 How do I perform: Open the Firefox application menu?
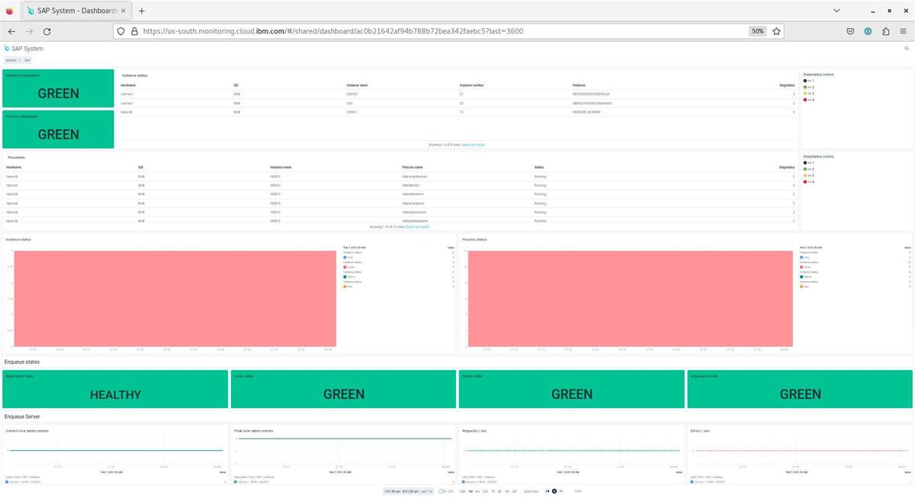[x=903, y=31]
